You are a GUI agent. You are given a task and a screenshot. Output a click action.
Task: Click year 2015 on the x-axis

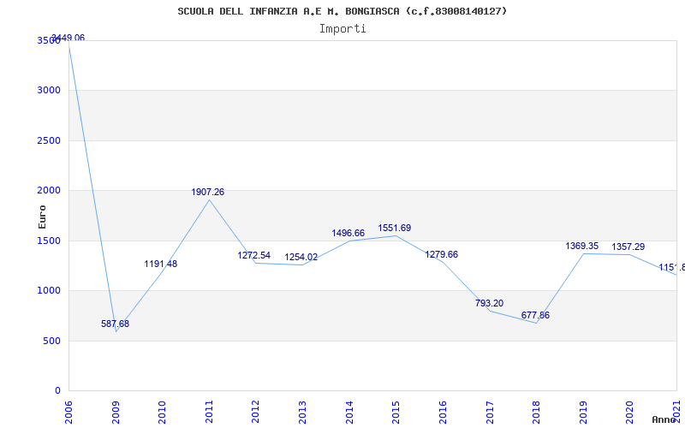(396, 412)
